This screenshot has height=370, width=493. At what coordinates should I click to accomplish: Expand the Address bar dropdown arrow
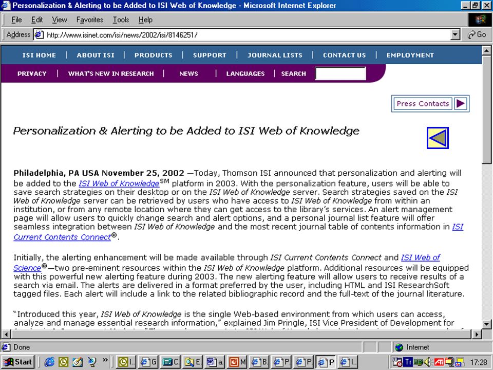pyautogui.click(x=456, y=34)
